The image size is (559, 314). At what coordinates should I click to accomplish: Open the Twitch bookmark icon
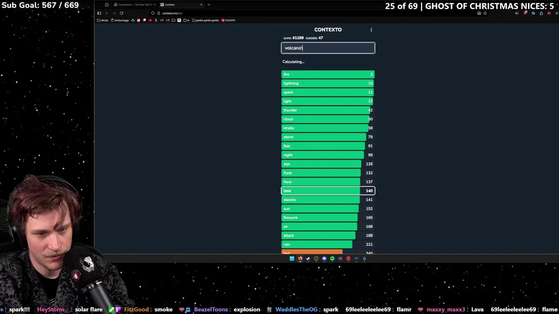145,20
